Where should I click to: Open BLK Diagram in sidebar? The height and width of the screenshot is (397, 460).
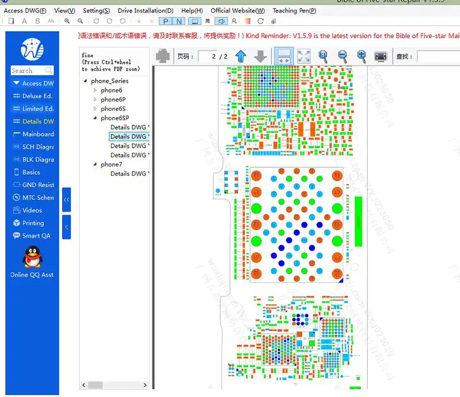click(33, 160)
